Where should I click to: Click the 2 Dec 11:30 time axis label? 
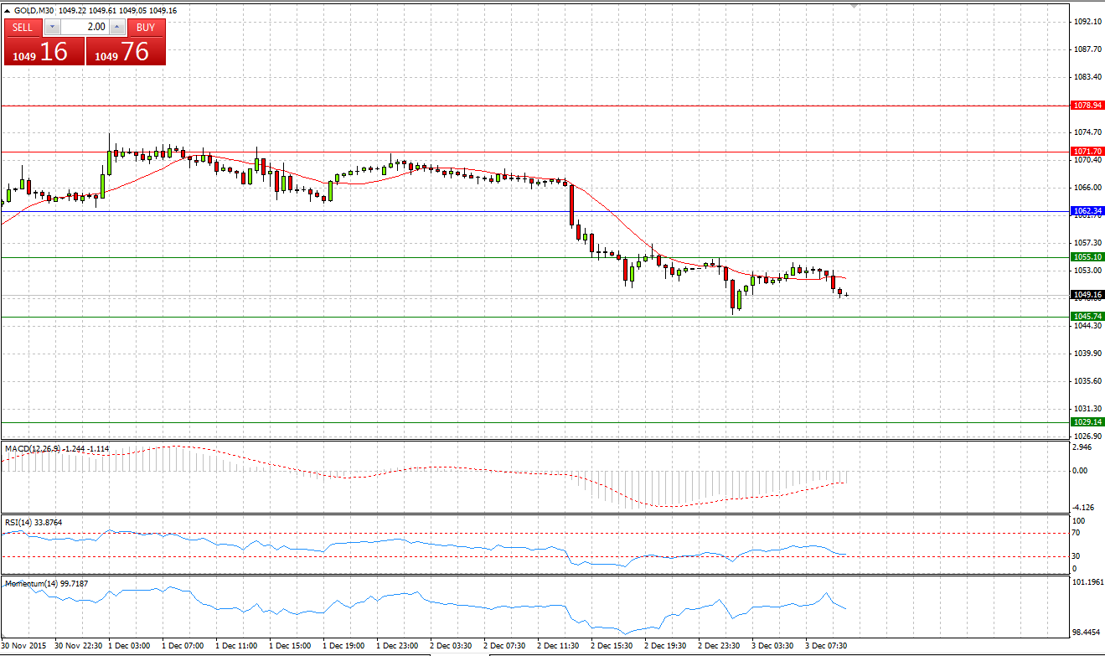click(x=559, y=646)
